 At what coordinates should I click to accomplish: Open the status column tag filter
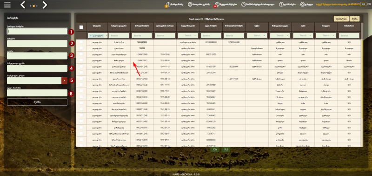(x=98, y=35)
